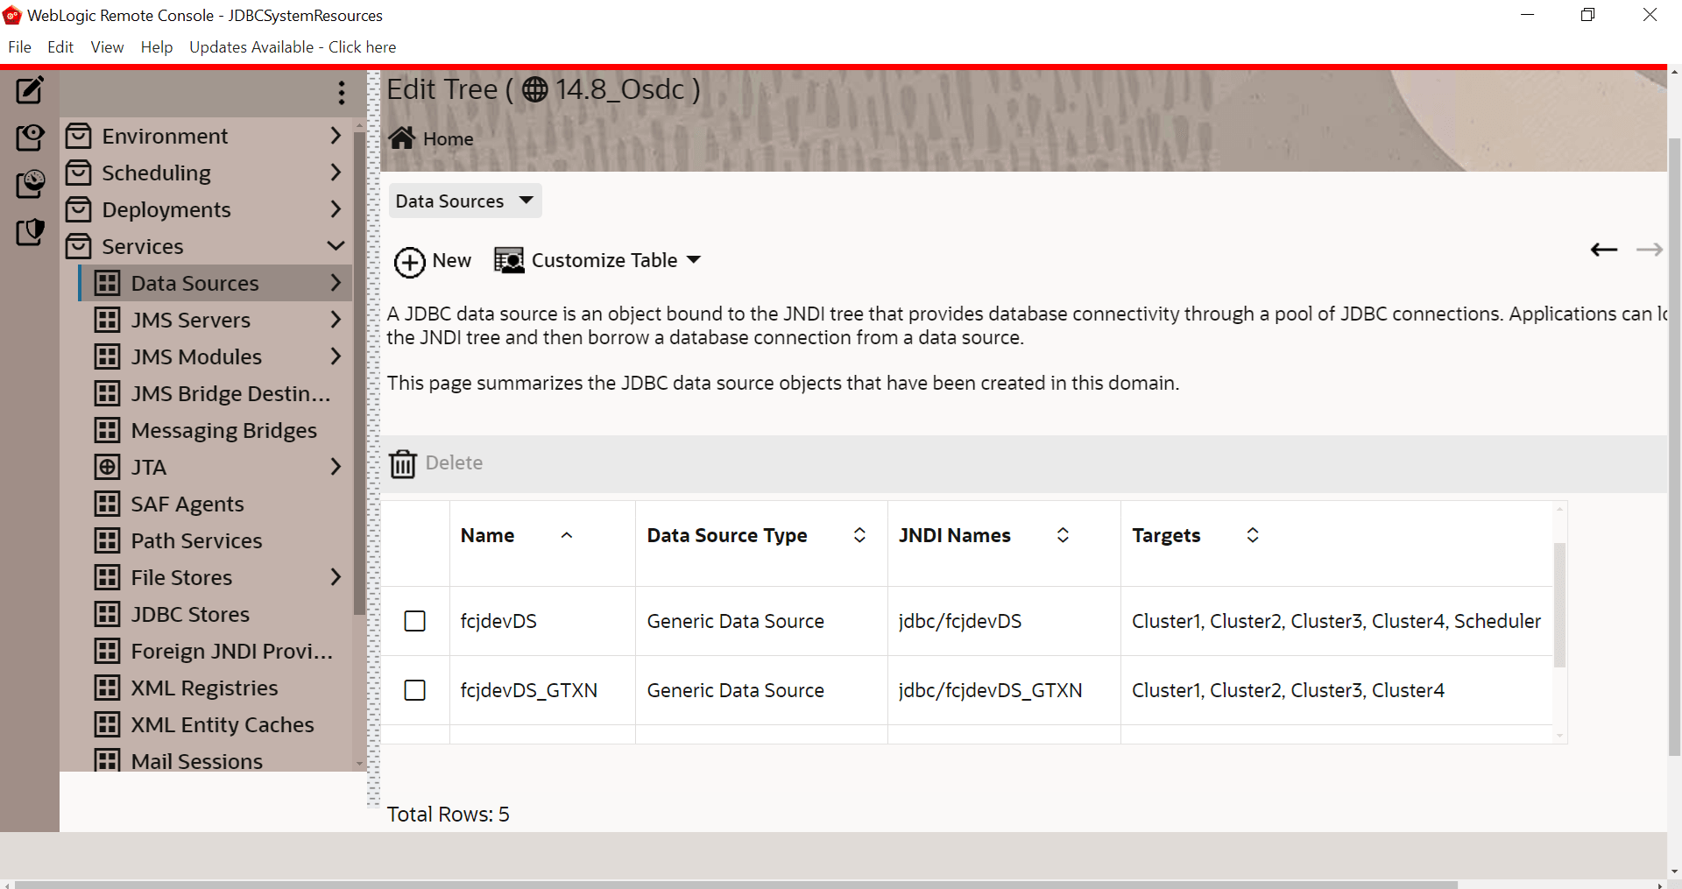Expand the Environment tree node

[336, 136]
